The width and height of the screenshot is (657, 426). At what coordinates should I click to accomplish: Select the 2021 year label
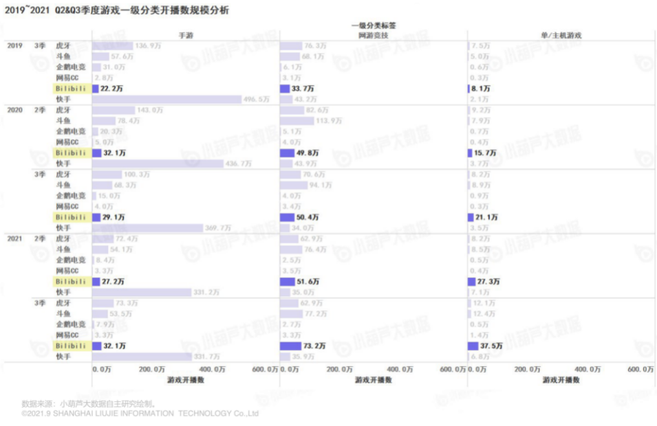15,238
